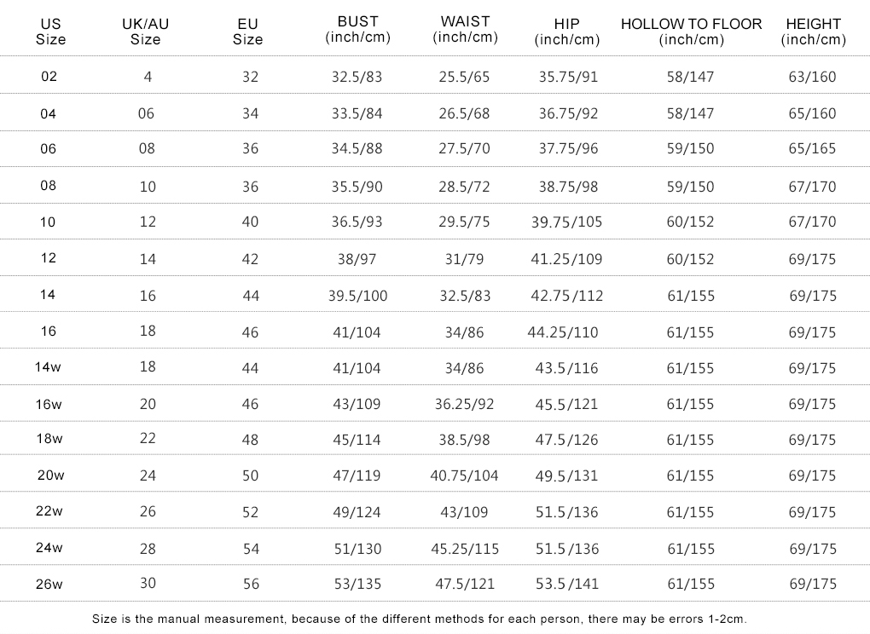The height and width of the screenshot is (634, 870).
Task: Click waist value 45.25/115
Action: (465, 549)
